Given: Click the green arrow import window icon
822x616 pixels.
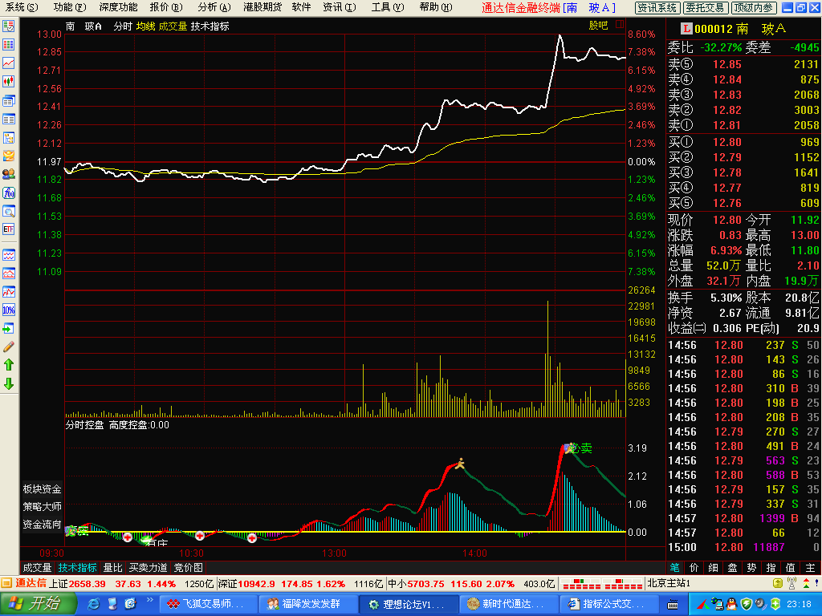Looking at the screenshot, I should coord(8,328).
